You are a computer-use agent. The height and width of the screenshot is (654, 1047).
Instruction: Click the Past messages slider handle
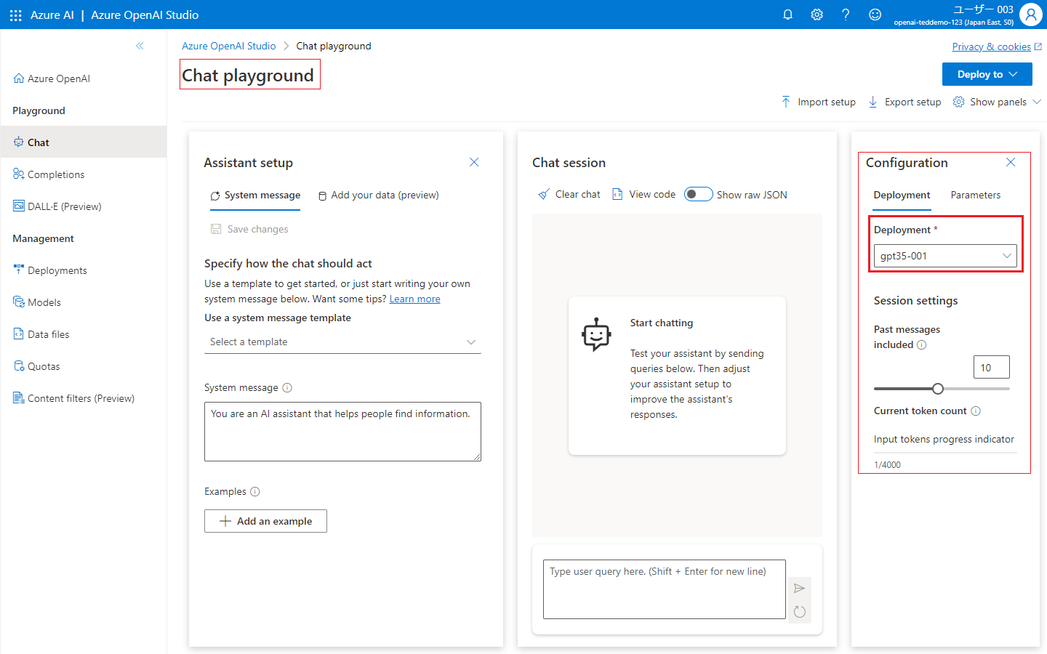pos(938,389)
